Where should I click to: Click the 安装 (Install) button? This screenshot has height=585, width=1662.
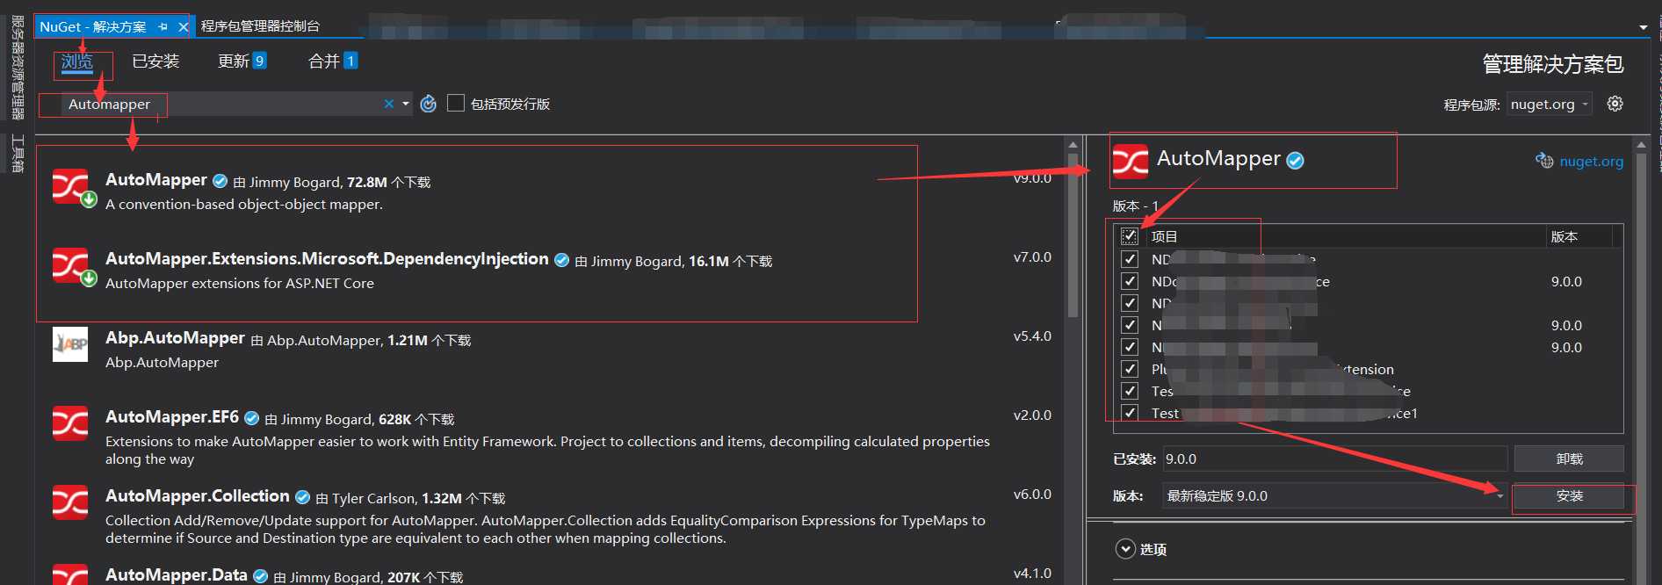pos(1569,495)
